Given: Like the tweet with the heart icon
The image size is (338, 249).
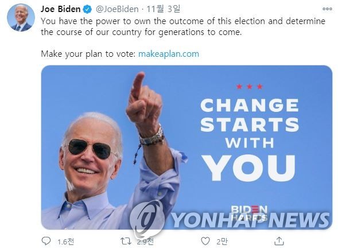Looking at the screenshot, I should coord(205,241).
